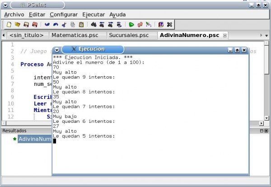The height and width of the screenshot is (187, 271).
Task: Click the Paste clipboard icon
Action: 81,24
